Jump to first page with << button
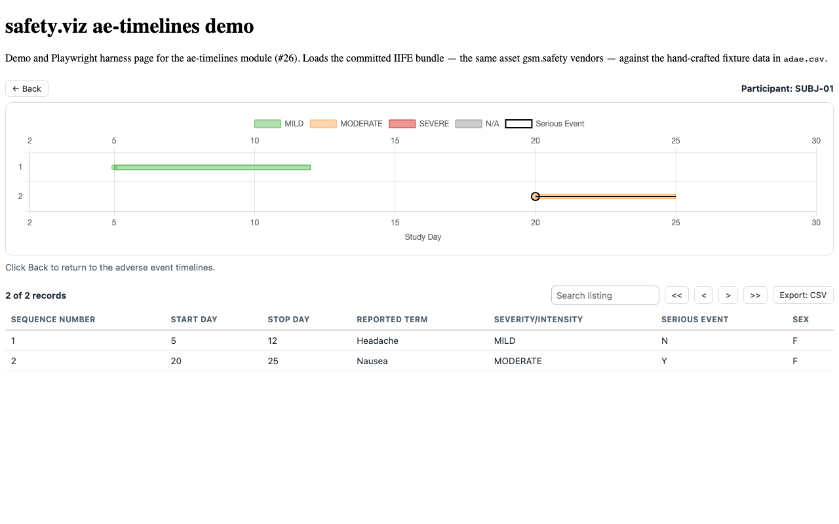The image size is (839, 524). [676, 295]
